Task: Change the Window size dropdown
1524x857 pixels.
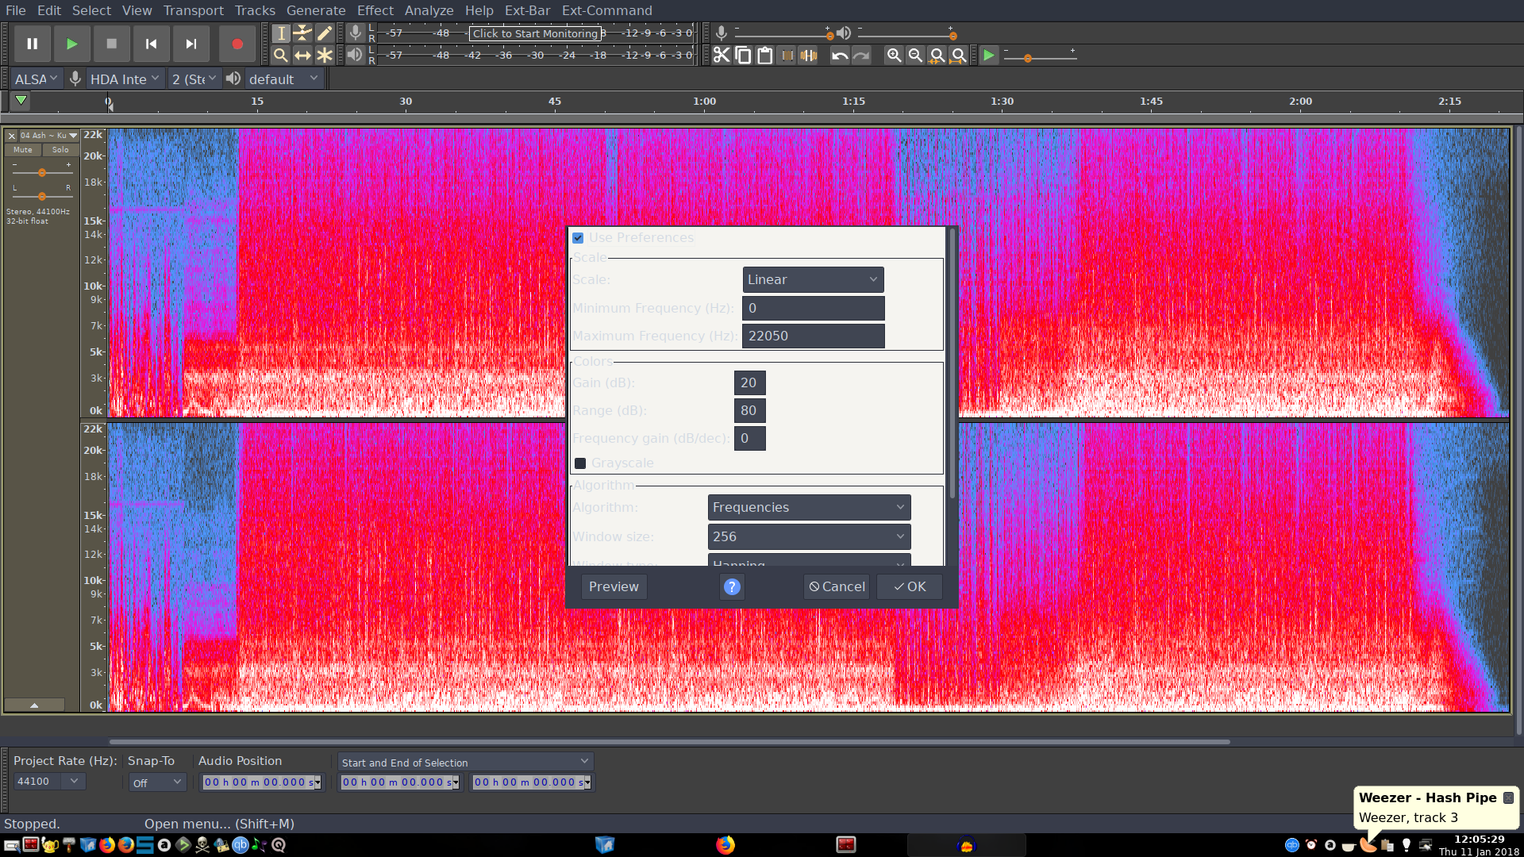Action: pyautogui.click(x=806, y=536)
